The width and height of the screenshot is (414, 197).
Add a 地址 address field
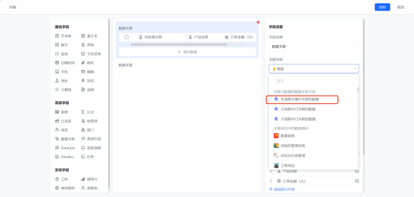tap(62, 81)
